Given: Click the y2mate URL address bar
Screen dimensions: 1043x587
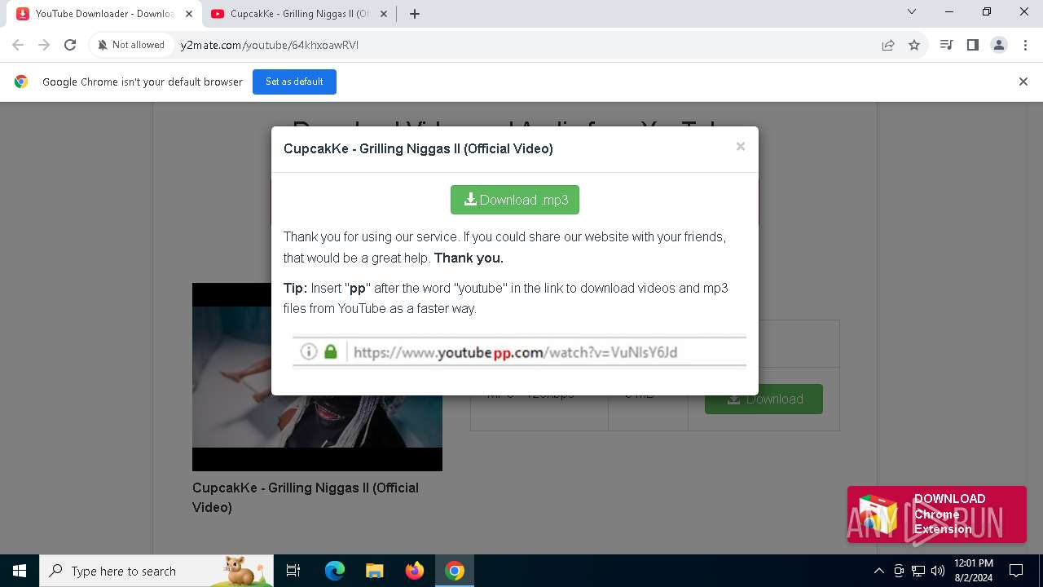Looking at the screenshot, I should [x=521, y=45].
